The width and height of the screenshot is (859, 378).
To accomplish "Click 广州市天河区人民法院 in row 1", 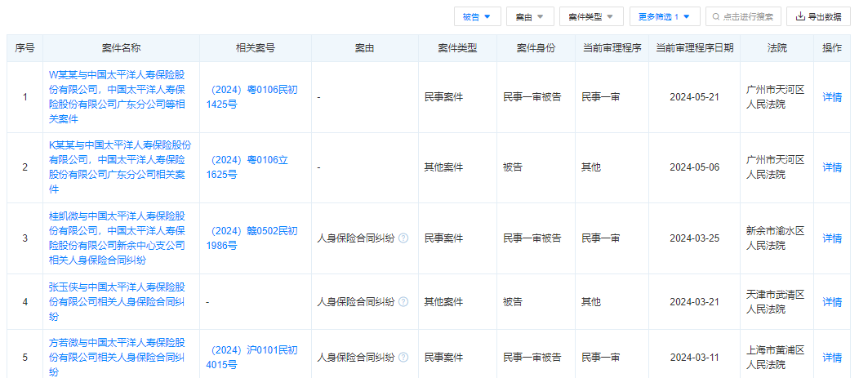I will pos(776,97).
